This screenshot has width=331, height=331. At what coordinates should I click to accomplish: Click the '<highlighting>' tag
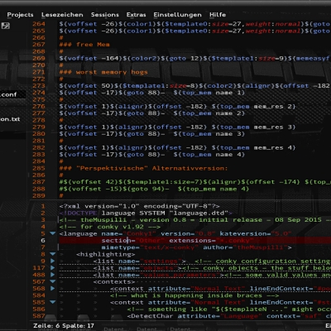pyautogui.click(x=106, y=254)
